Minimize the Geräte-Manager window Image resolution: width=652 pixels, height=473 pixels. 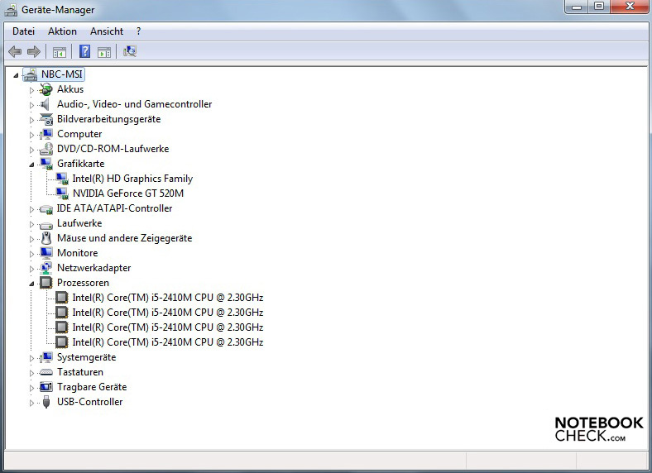coord(577,7)
